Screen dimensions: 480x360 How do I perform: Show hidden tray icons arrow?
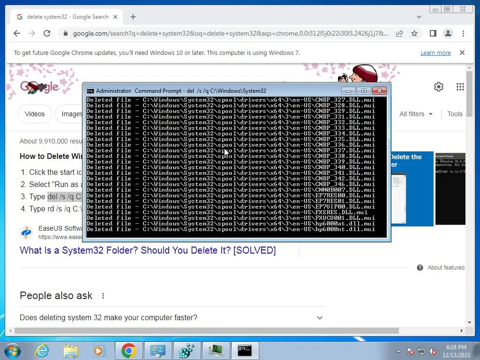[398, 351]
